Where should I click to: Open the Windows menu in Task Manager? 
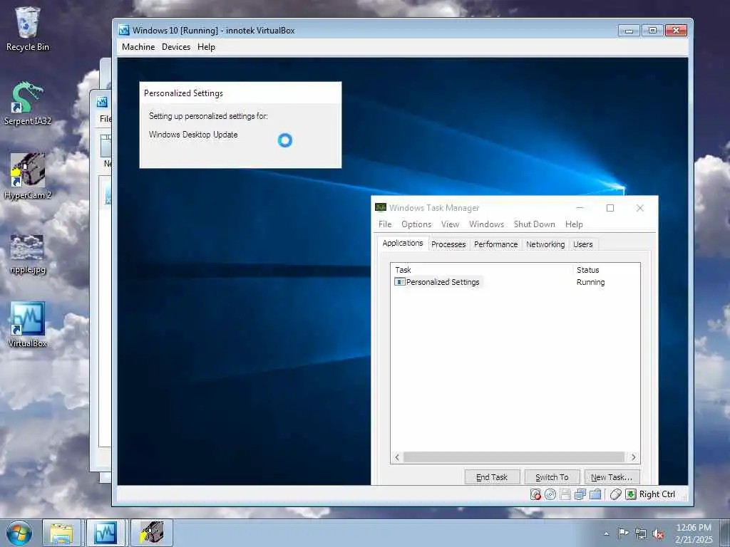coord(486,224)
